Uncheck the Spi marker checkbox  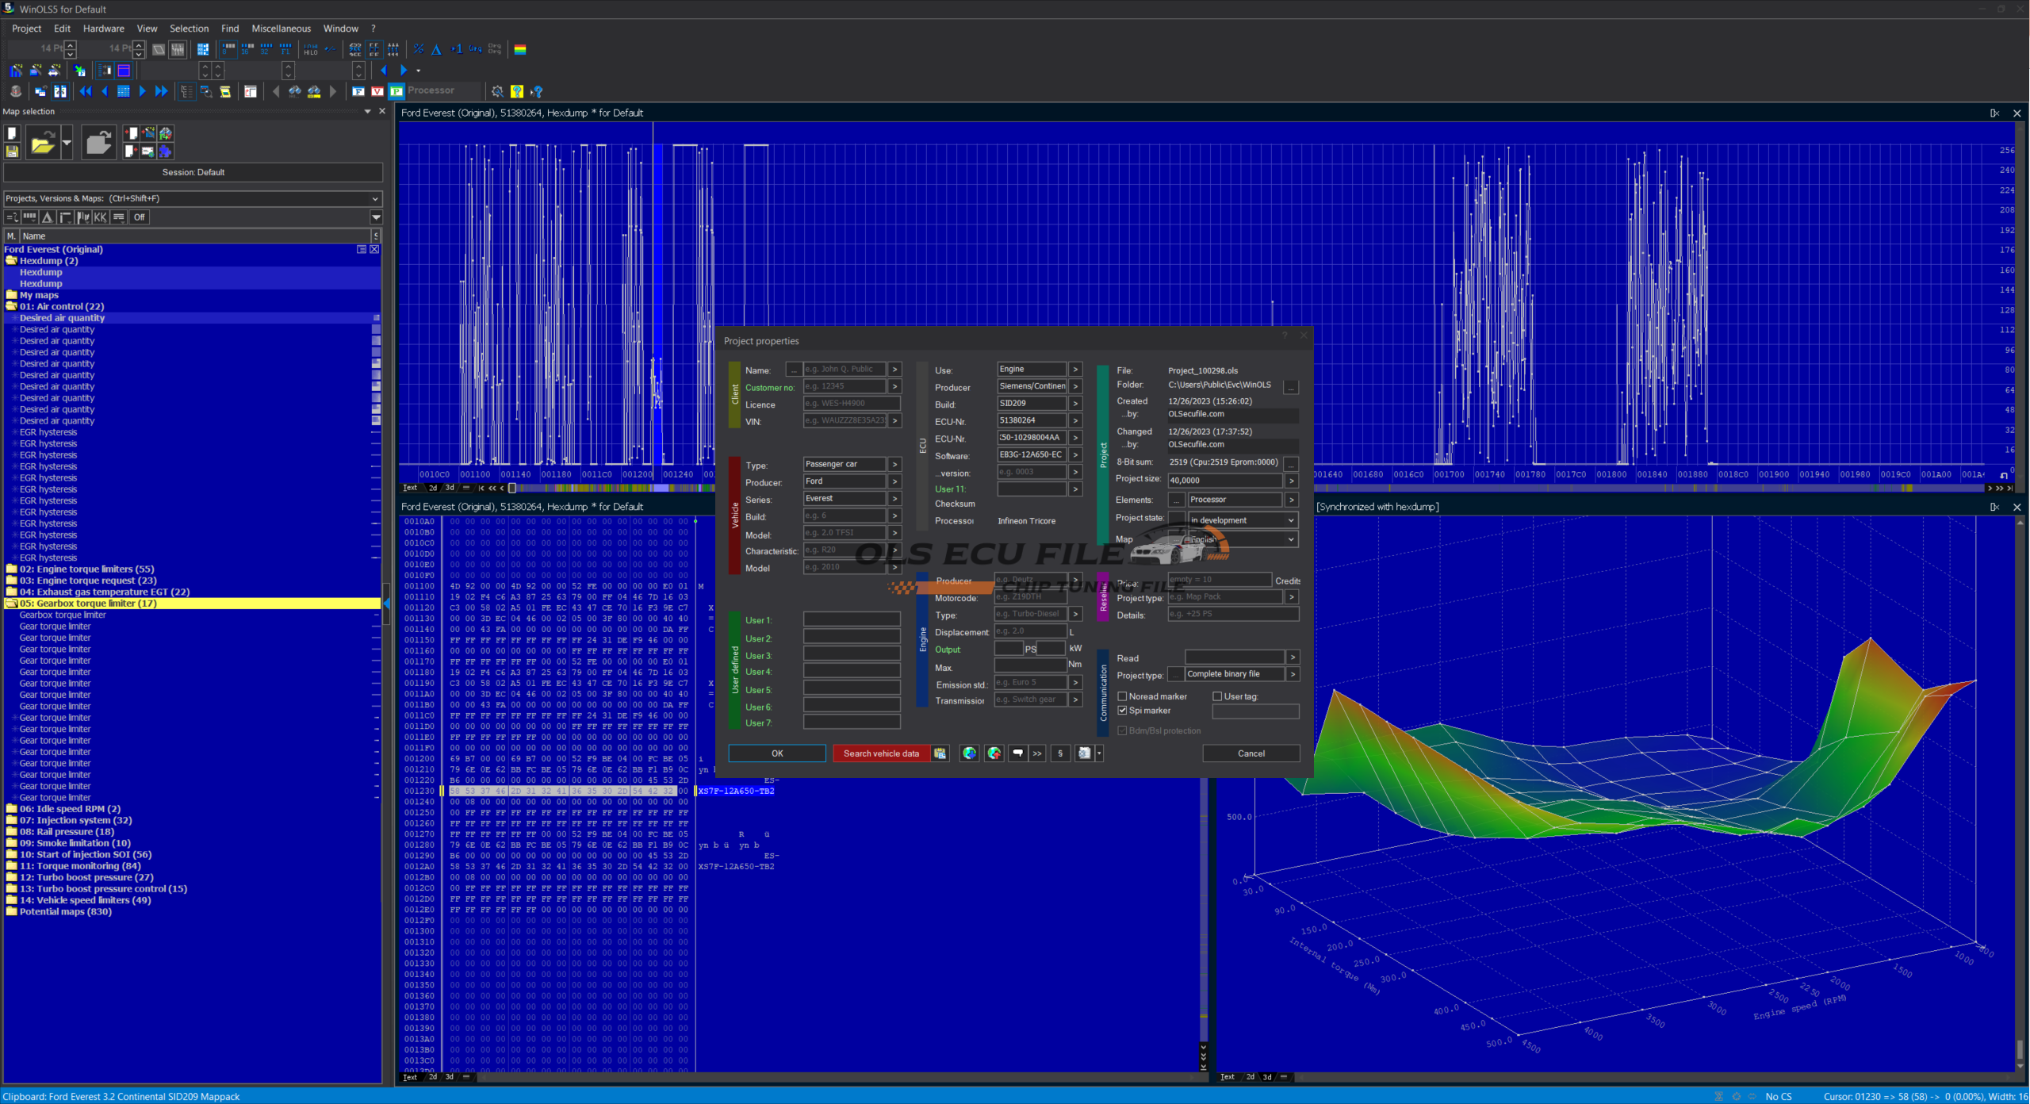click(1122, 711)
